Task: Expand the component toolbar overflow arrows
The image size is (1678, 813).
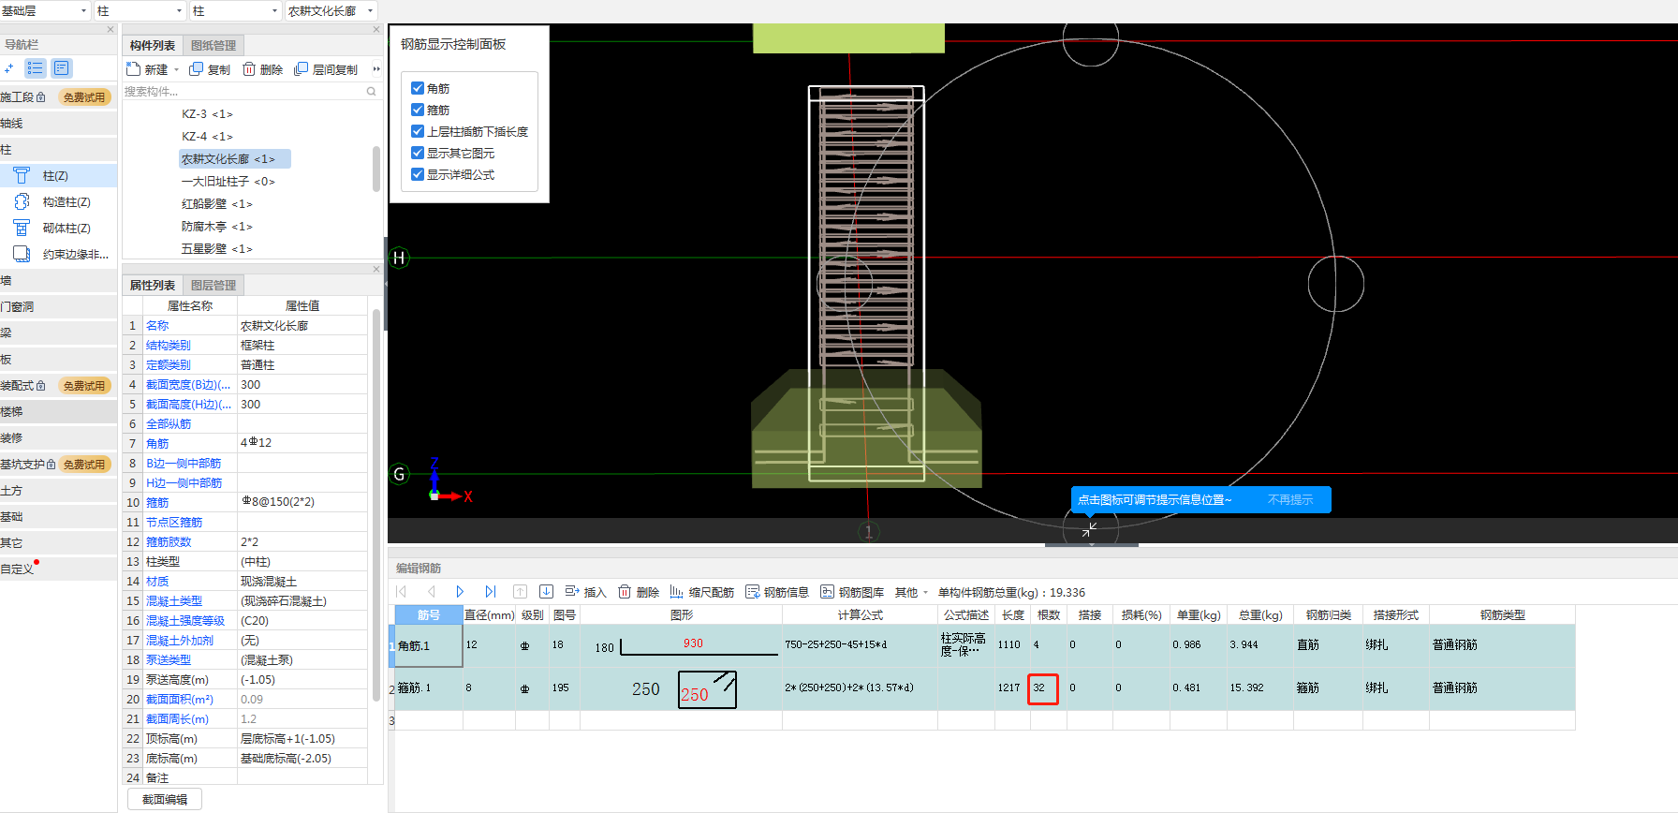Action: tap(376, 69)
